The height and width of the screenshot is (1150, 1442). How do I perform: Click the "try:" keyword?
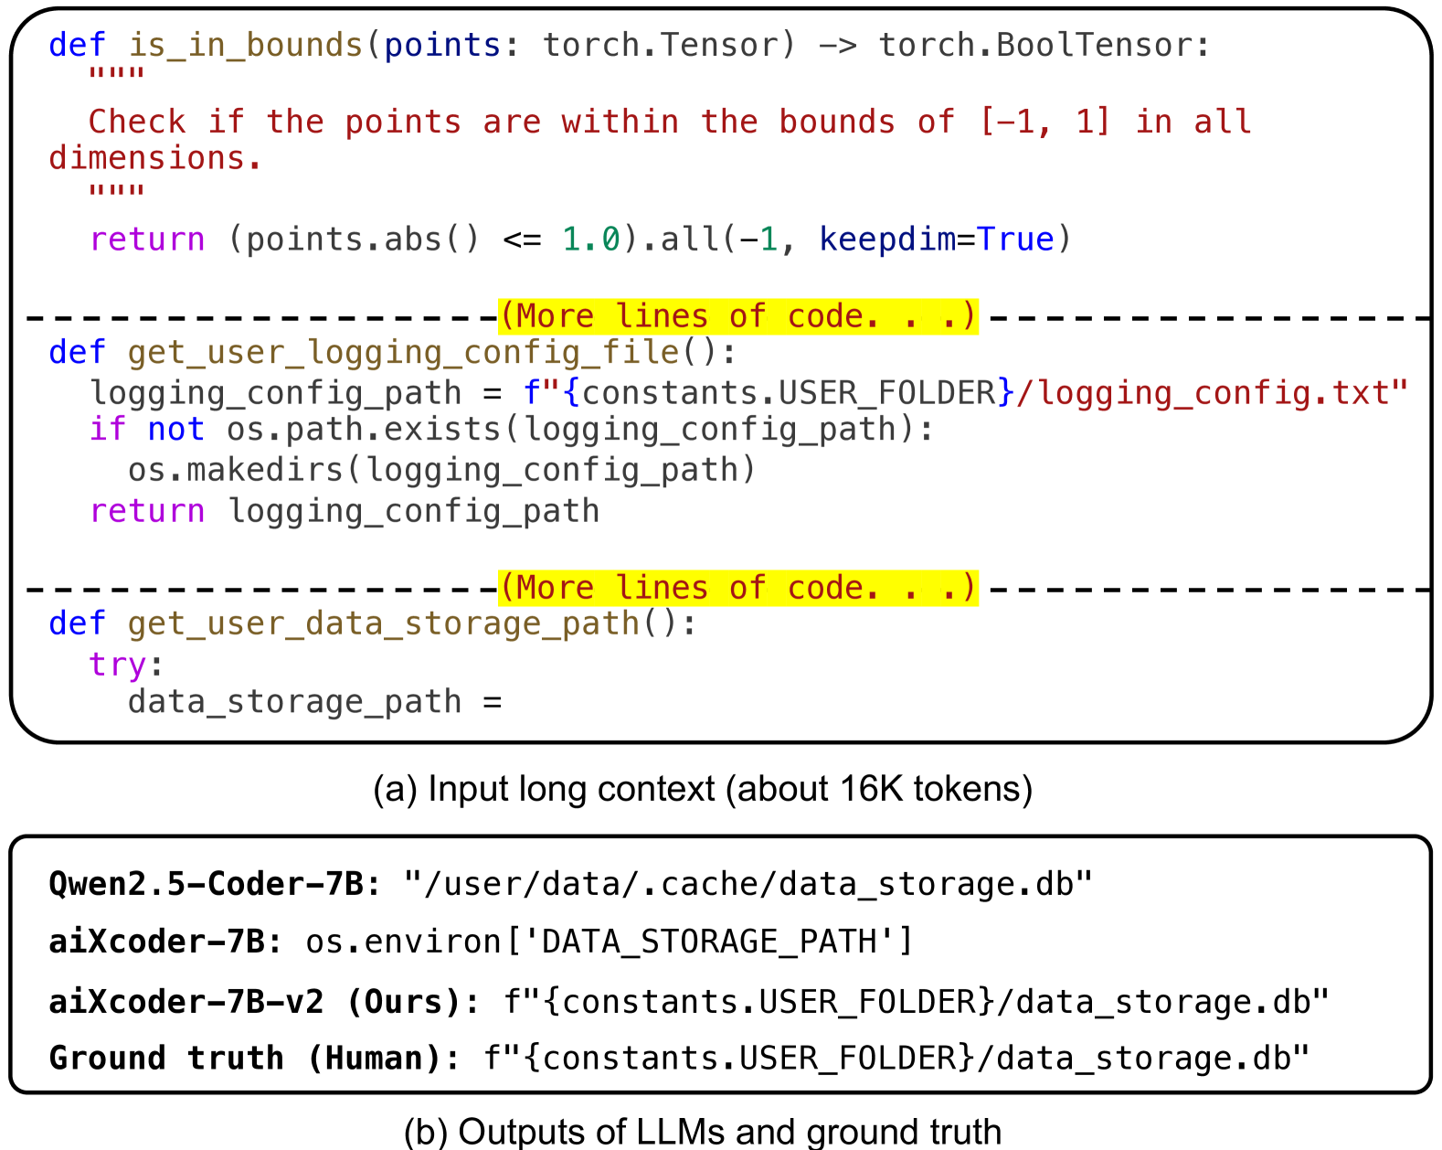click(126, 665)
